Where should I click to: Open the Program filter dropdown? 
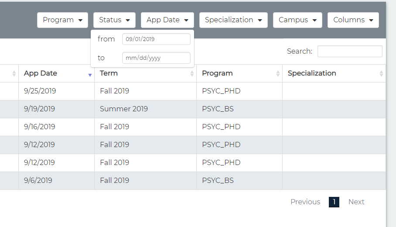(x=62, y=20)
